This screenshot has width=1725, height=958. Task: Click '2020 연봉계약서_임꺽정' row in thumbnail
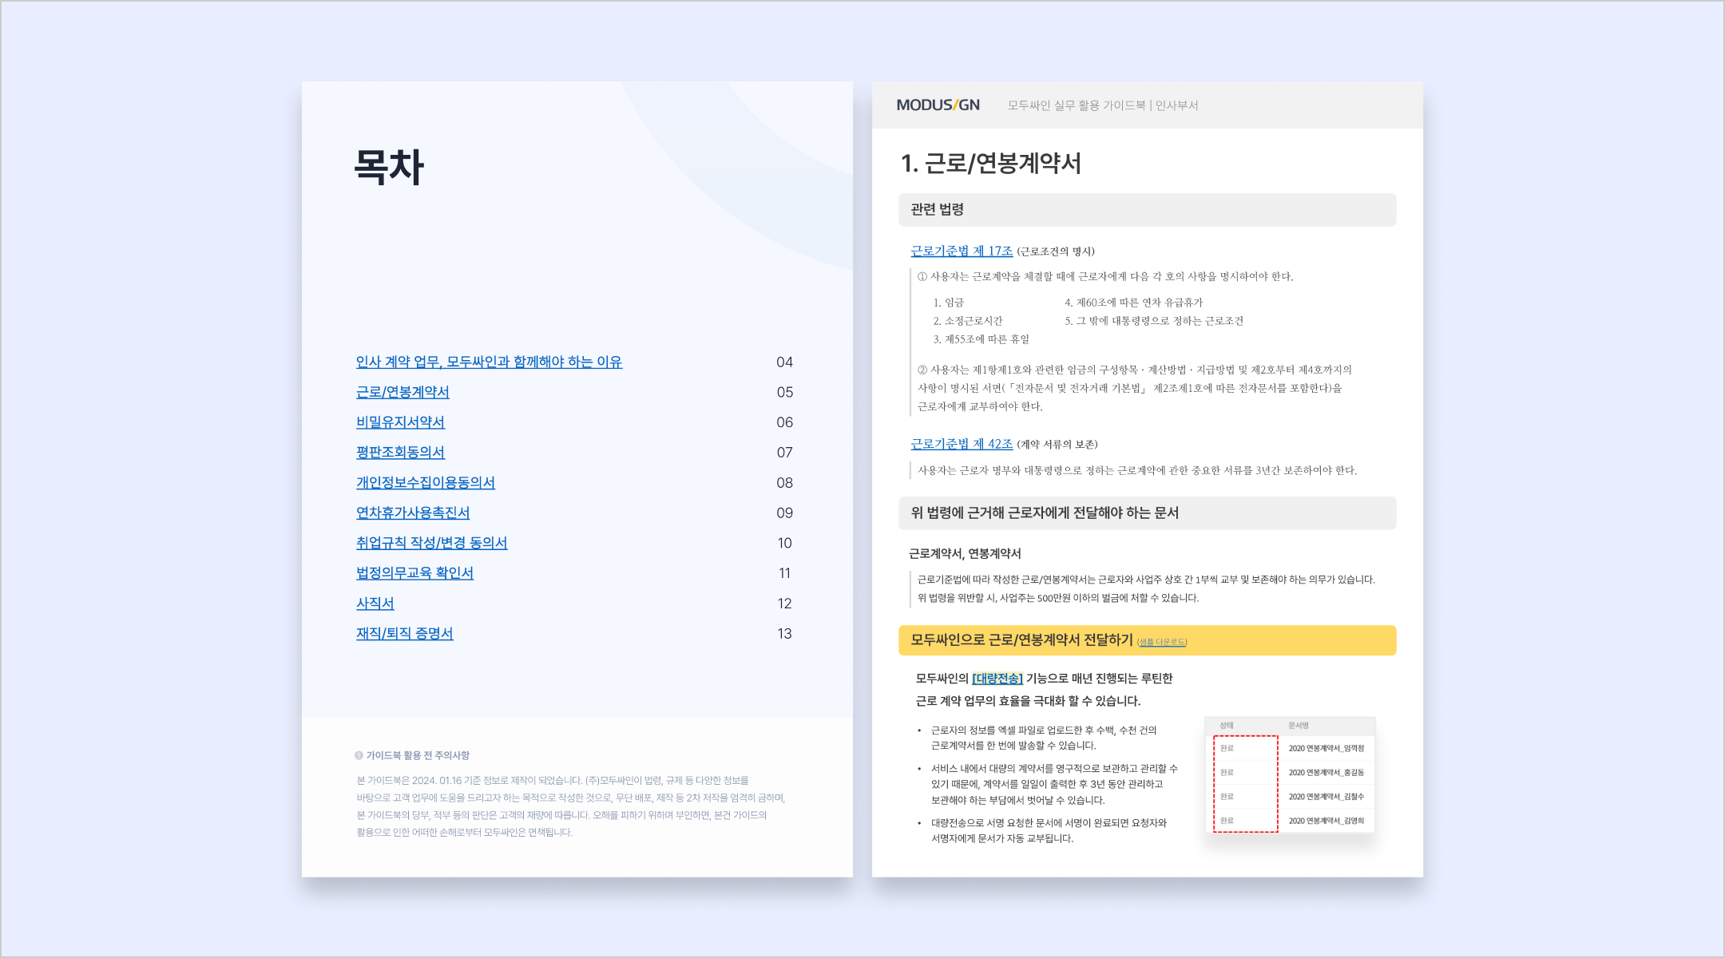[x=1290, y=749]
